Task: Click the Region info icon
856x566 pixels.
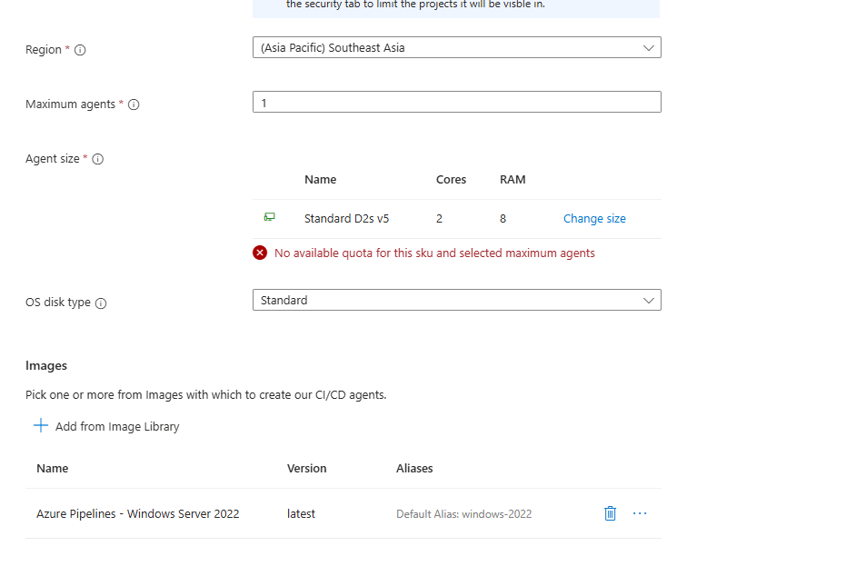Action: click(80, 50)
